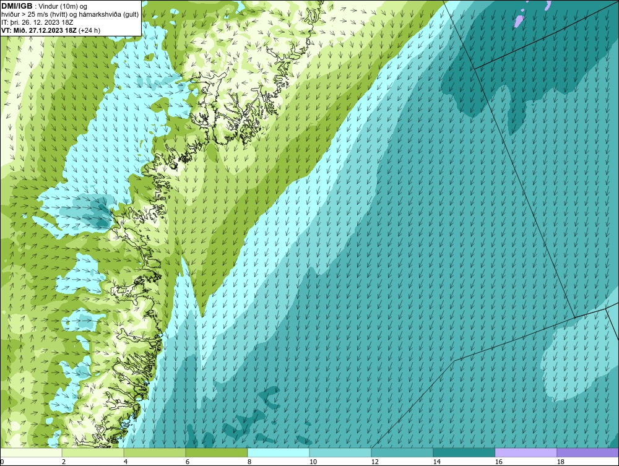Click the legend scale label '12'
Image resolution: width=619 pixels, height=466 pixels.
374,462
